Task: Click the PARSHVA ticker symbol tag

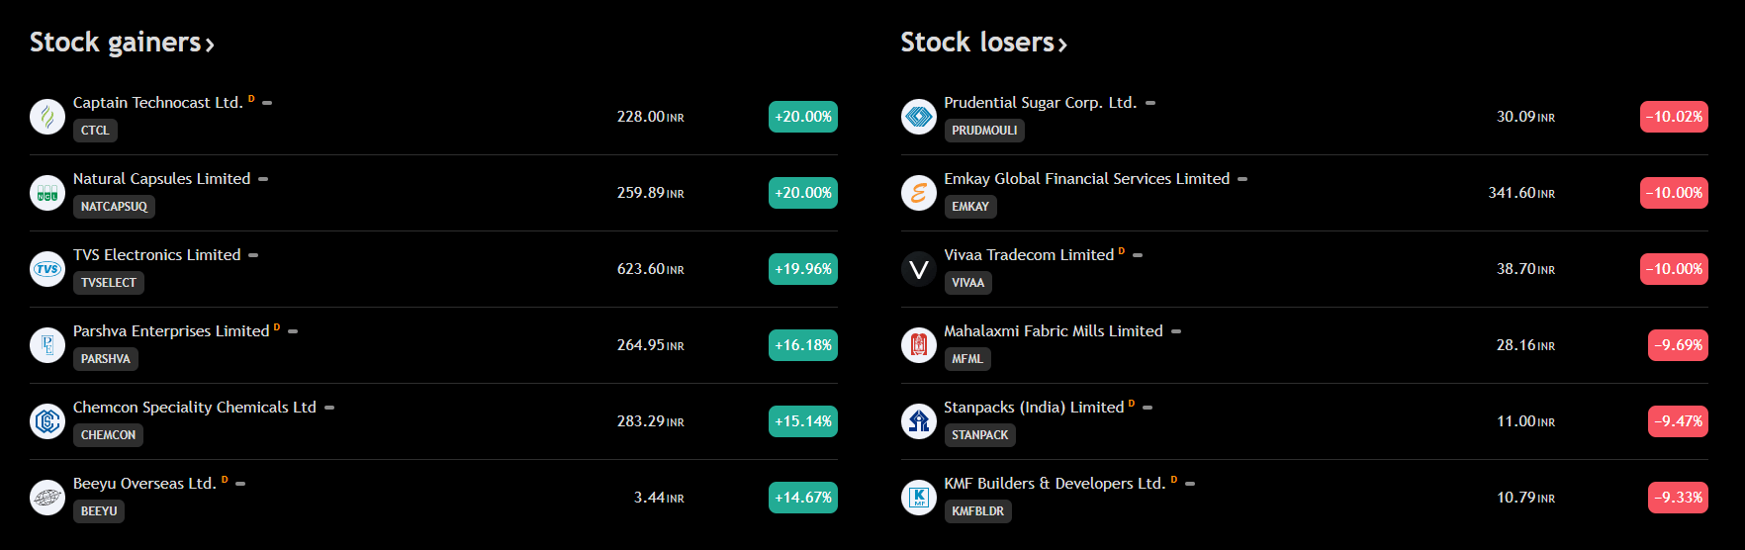Action: [x=106, y=359]
